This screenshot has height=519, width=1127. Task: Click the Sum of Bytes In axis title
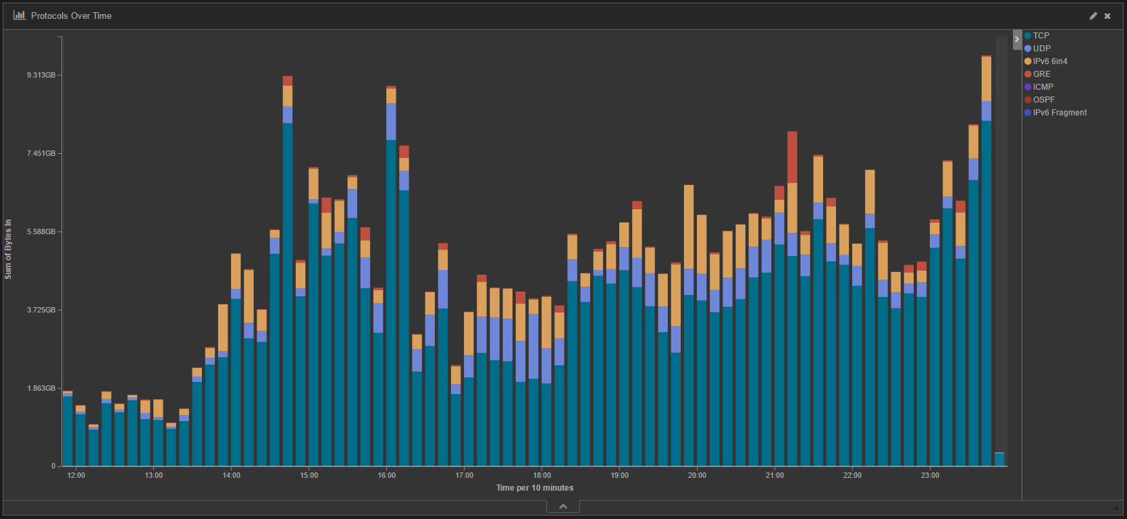(x=8, y=249)
